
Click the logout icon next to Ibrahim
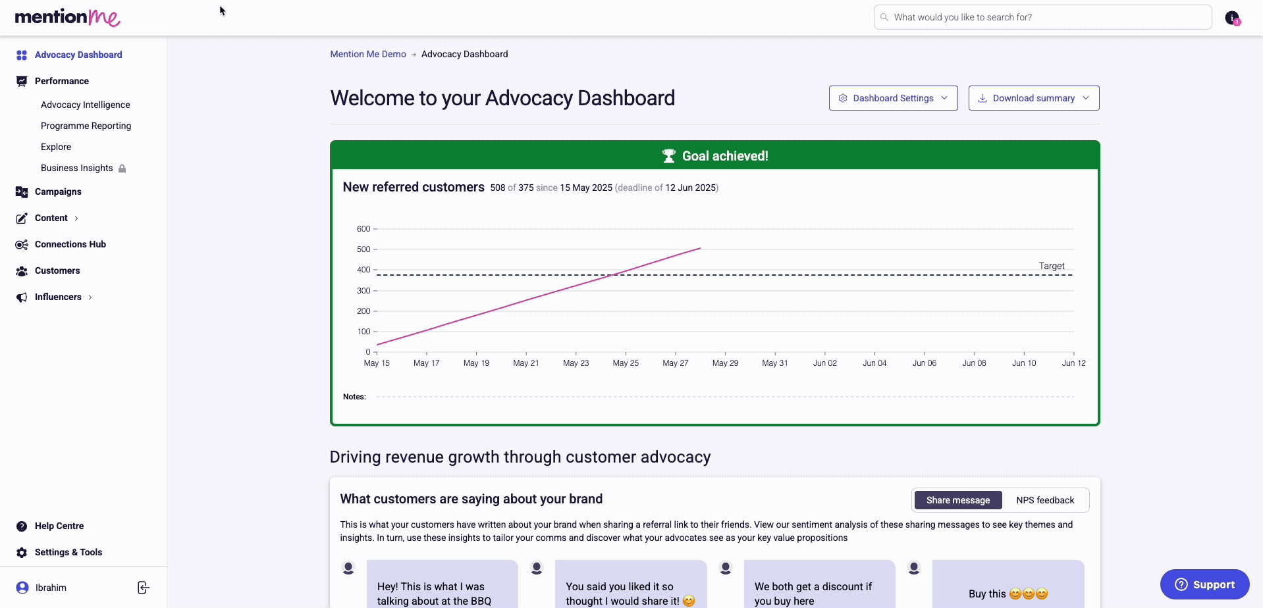[143, 588]
